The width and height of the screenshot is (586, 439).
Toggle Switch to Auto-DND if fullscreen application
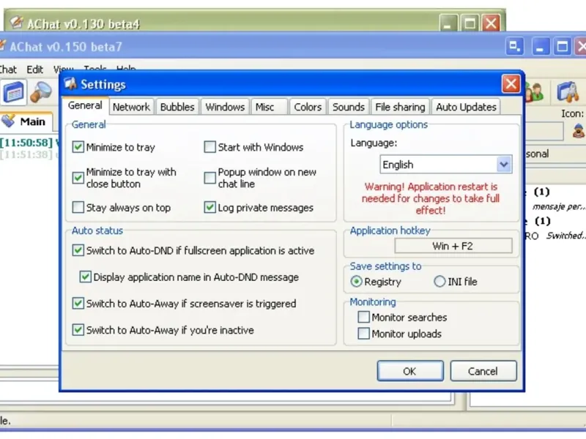pos(78,250)
